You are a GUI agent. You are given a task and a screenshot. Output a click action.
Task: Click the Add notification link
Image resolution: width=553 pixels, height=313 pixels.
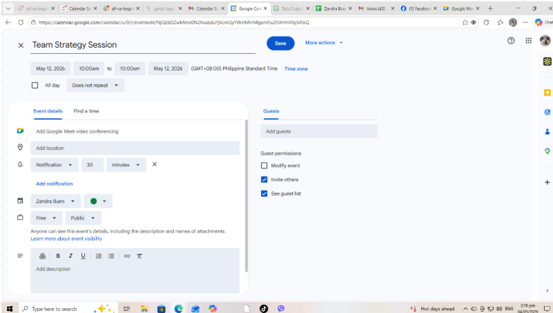coord(55,184)
